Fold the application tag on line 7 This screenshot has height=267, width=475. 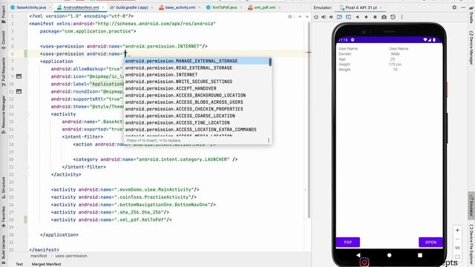pos(27,62)
